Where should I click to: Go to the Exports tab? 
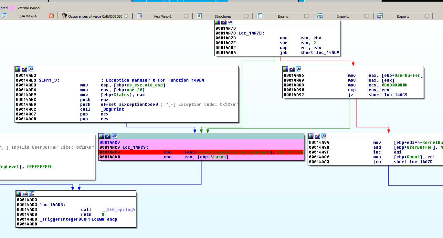click(x=403, y=16)
